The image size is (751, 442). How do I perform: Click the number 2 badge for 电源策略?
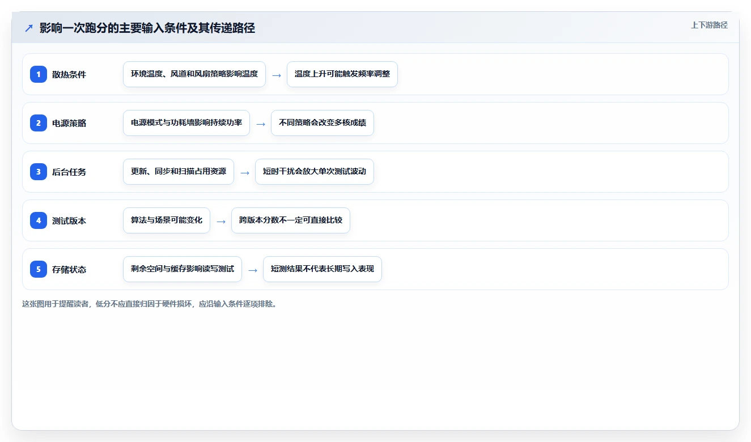click(x=39, y=123)
